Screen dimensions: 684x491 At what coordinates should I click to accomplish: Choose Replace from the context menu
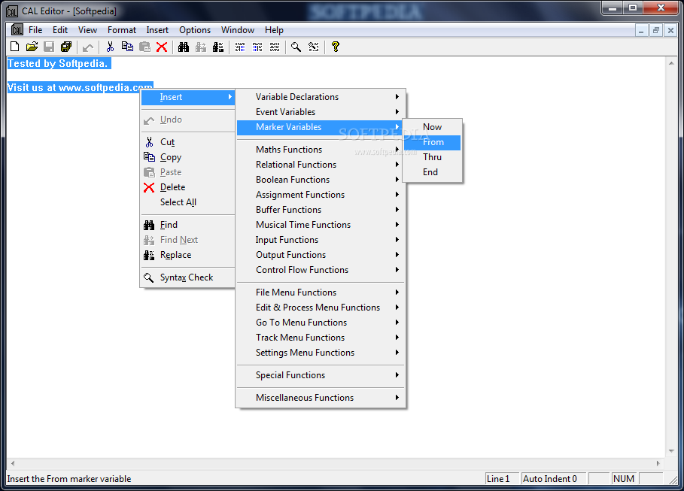(187, 255)
